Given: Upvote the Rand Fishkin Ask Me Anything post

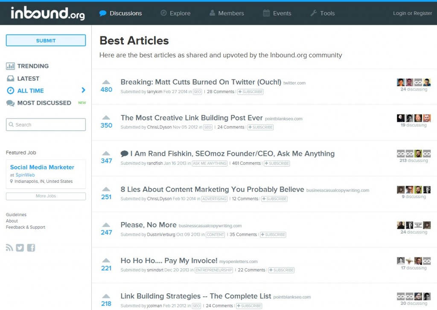Looking at the screenshot, I should click(x=106, y=153).
